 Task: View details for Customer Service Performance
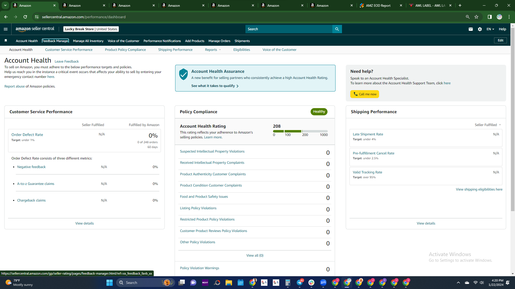pyautogui.click(x=84, y=223)
